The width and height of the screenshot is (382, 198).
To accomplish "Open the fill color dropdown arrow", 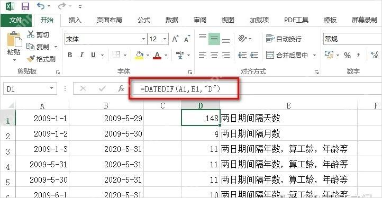I will (x=148, y=56).
